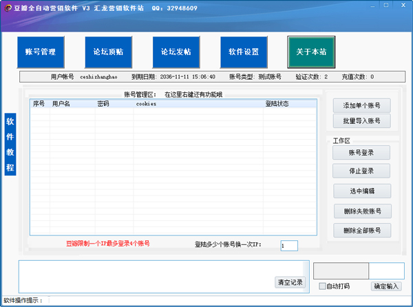Image resolution: width=413 pixels, height=307 pixels.
Task: Click the 批量导入账号 button
Action: pos(361,121)
